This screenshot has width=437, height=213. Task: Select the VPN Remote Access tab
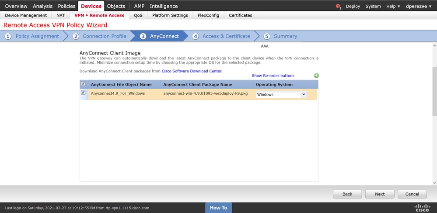[x=99, y=15]
